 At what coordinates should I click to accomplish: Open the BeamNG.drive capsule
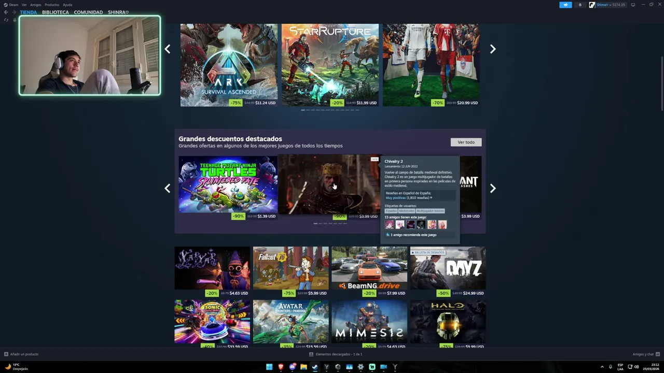pos(369,268)
